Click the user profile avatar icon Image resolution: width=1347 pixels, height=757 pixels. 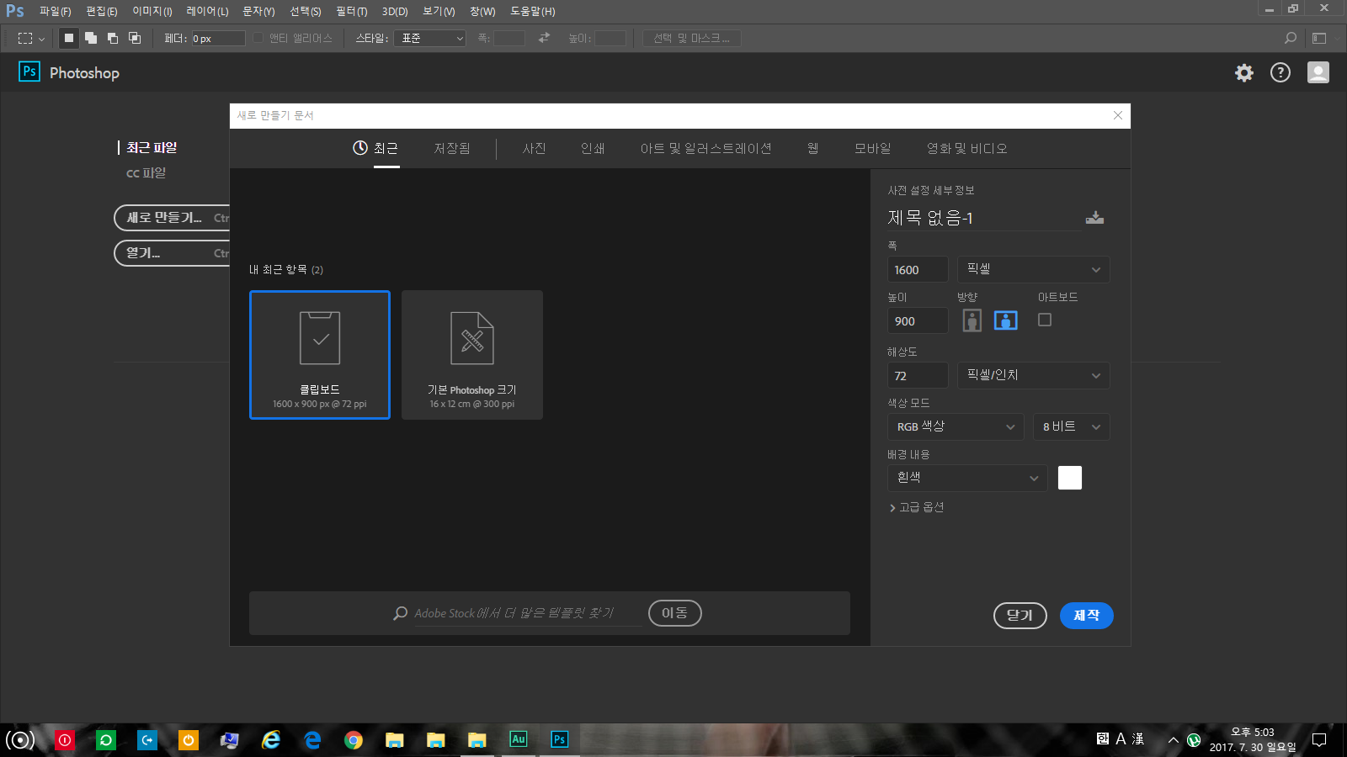tap(1318, 72)
